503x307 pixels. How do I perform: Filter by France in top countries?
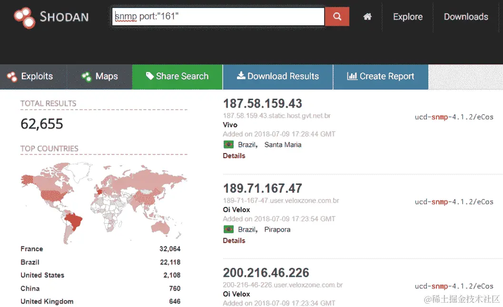pyautogui.click(x=31, y=249)
